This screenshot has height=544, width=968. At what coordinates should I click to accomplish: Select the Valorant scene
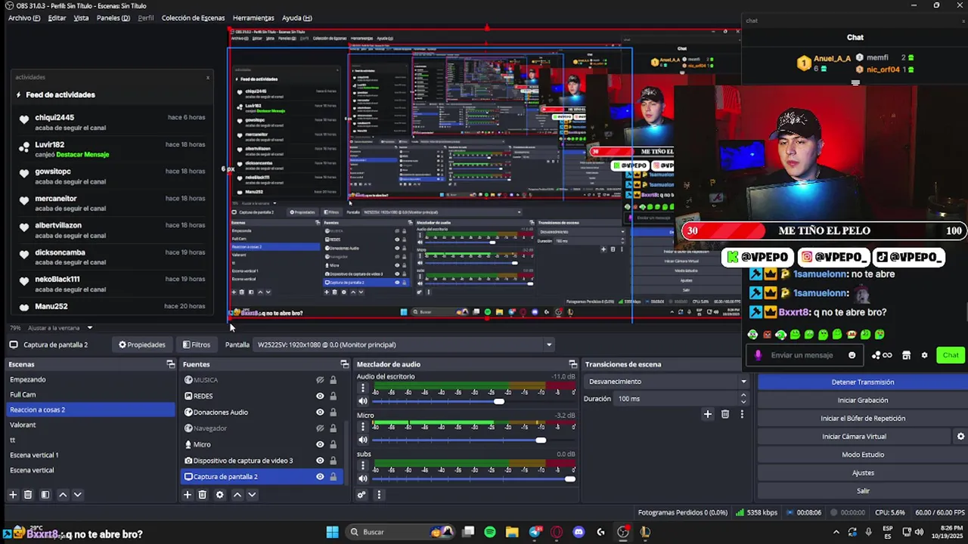click(91, 425)
